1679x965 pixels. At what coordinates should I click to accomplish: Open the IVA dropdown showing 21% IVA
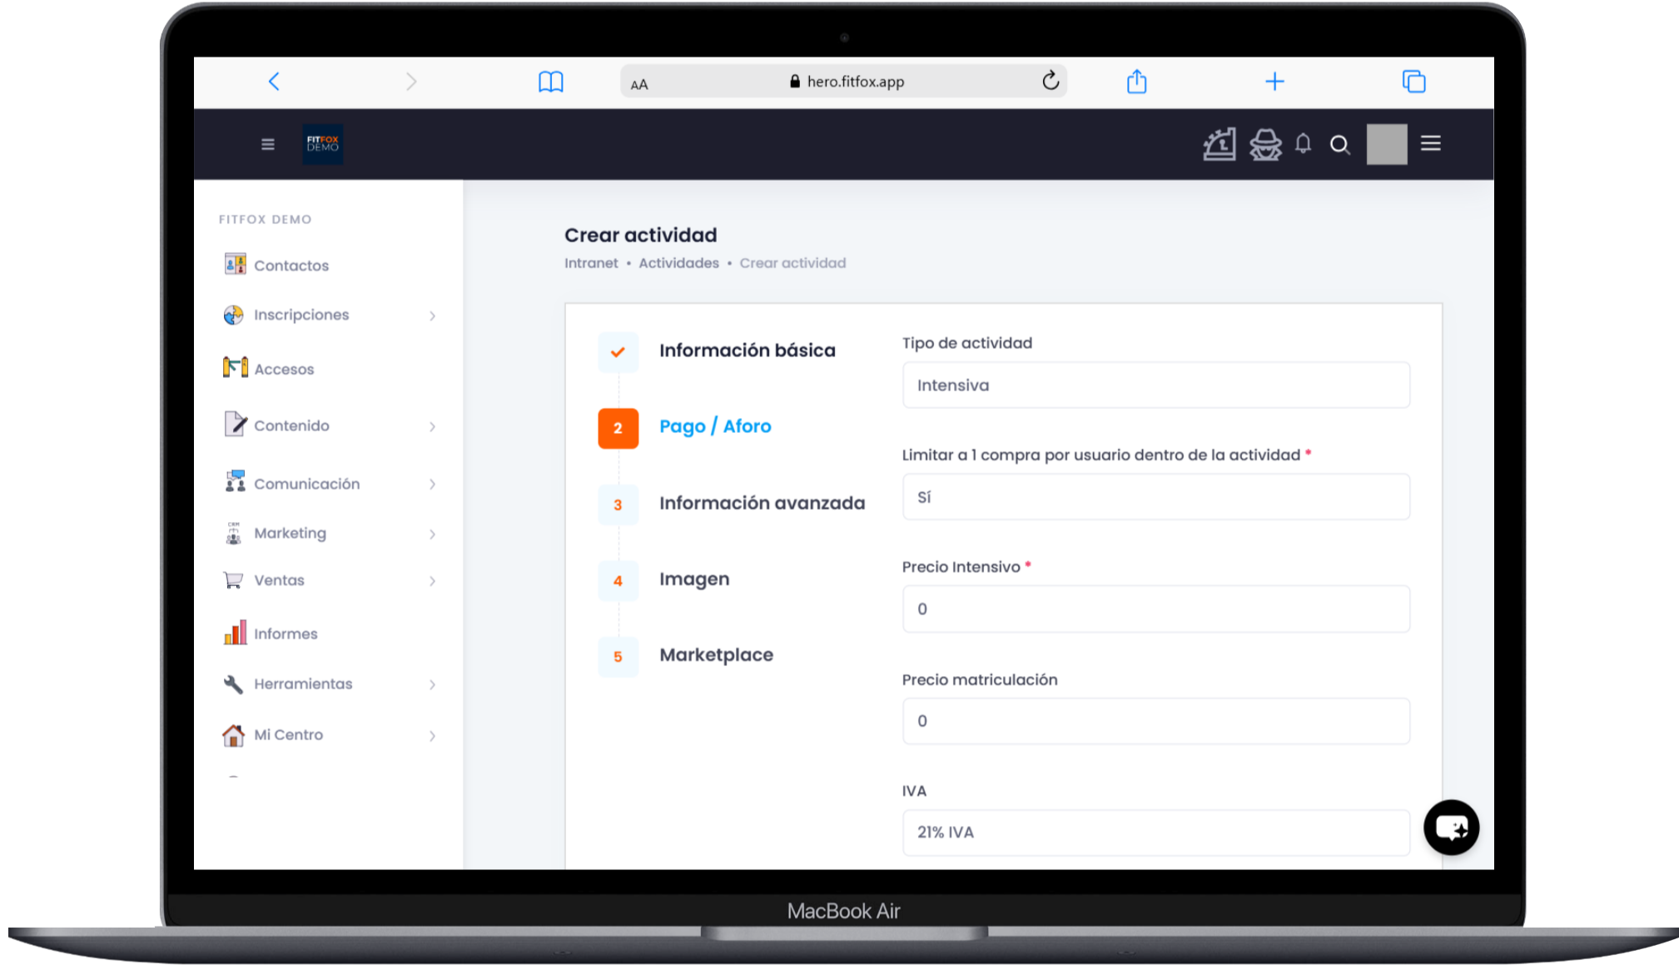[1155, 833]
